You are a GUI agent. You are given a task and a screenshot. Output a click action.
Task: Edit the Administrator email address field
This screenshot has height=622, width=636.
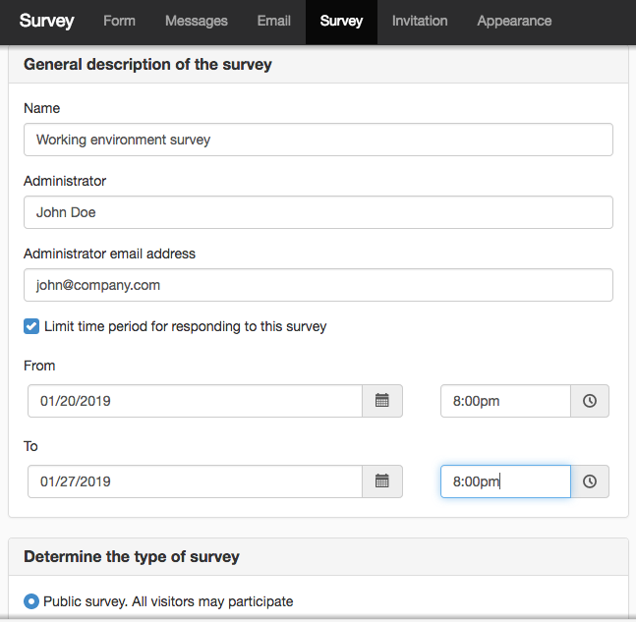pyautogui.click(x=318, y=285)
